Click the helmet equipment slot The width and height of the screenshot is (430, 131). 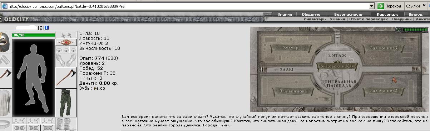[x=6, y=42]
